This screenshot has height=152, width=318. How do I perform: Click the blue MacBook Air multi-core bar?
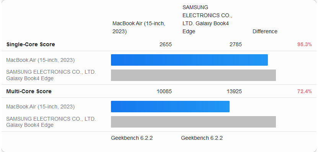(170, 107)
